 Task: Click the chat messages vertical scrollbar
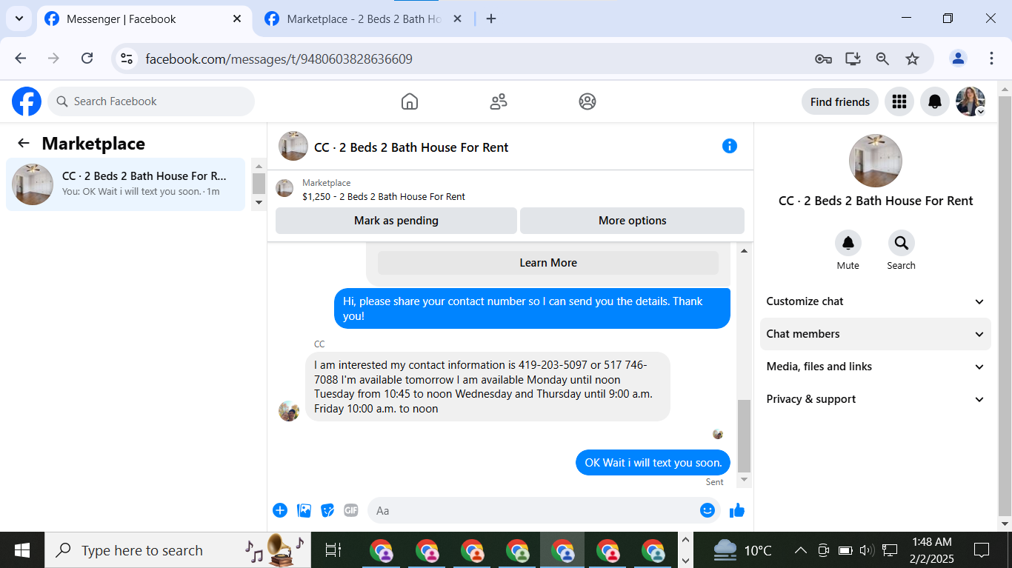[745, 435]
